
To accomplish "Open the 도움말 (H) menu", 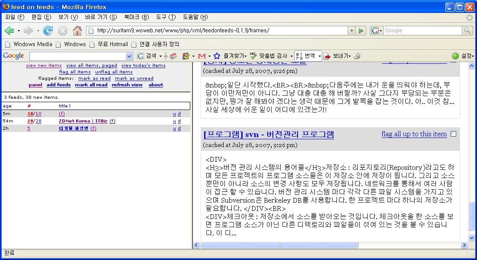I will pyautogui.click(x=195, y=17).
